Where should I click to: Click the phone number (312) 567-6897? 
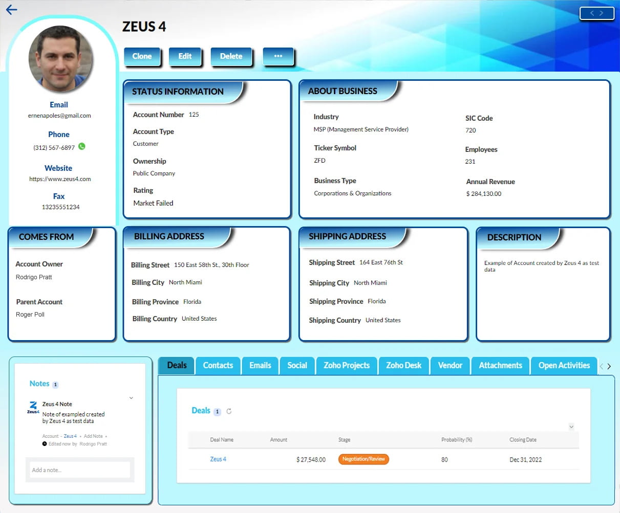pyautogui.click(x=54, y=148)
